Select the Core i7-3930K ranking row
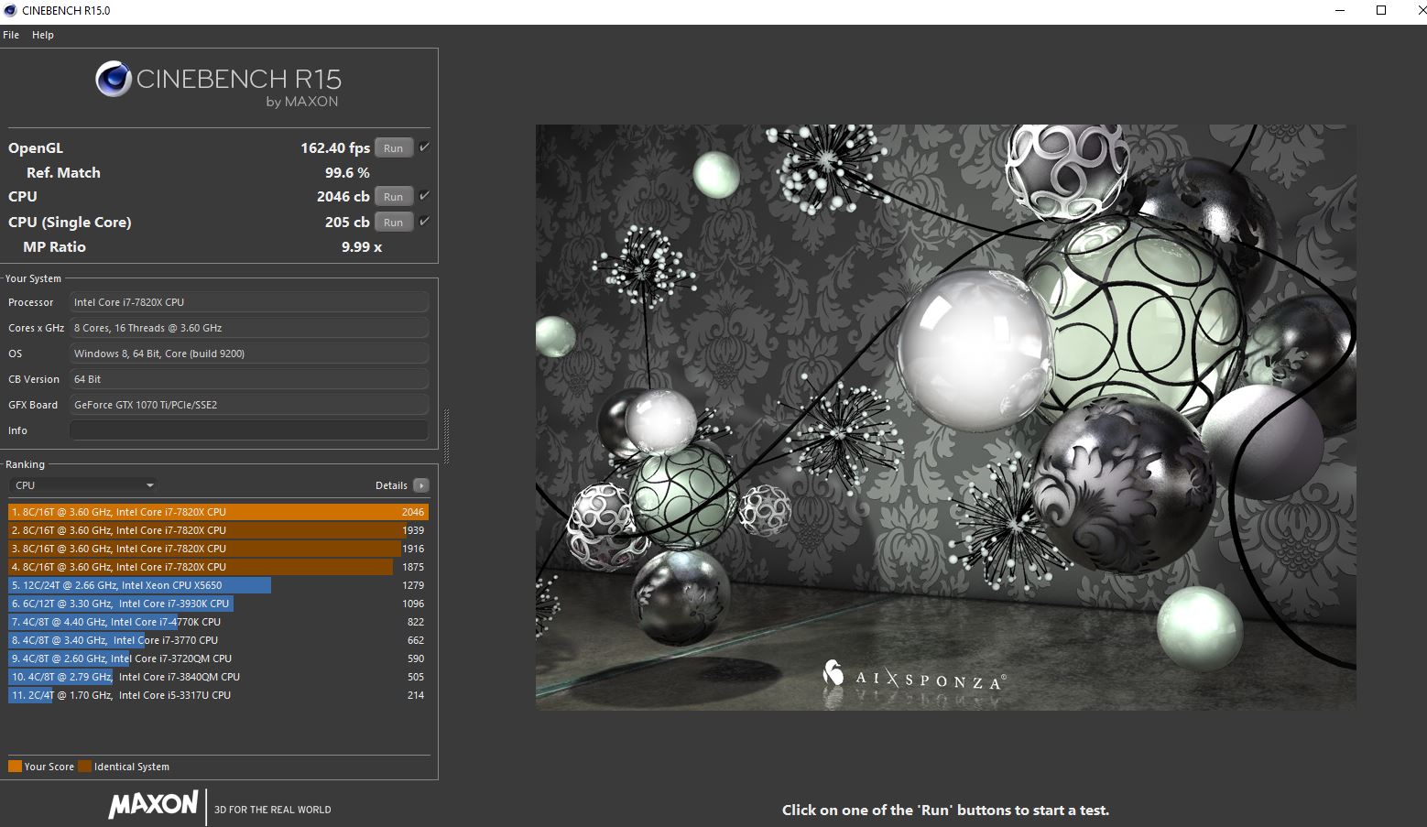 pos(218,604)
